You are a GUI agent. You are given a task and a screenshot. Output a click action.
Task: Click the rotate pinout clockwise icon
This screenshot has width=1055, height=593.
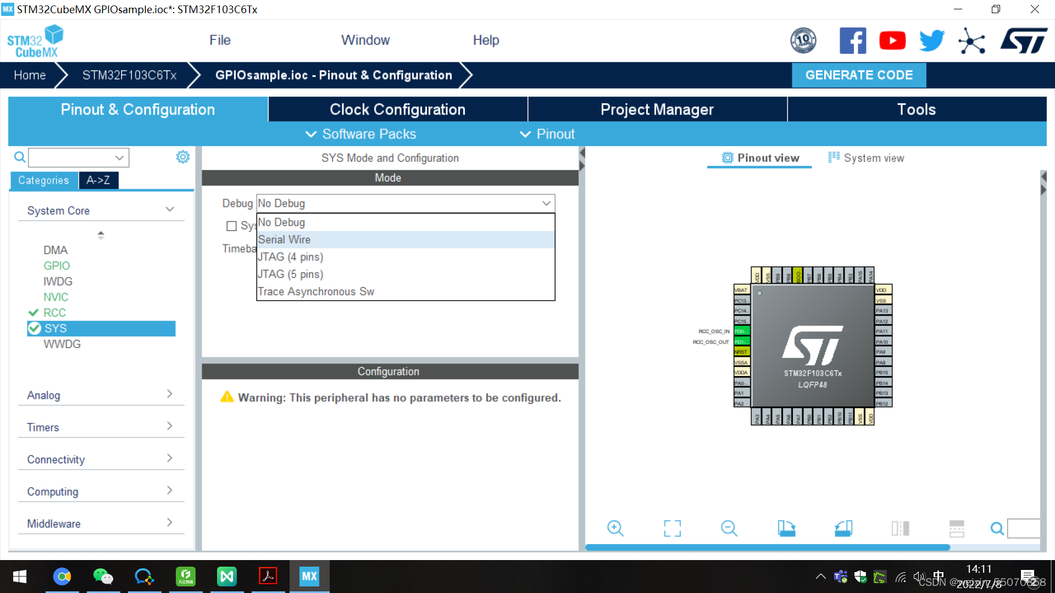point(786,528)
